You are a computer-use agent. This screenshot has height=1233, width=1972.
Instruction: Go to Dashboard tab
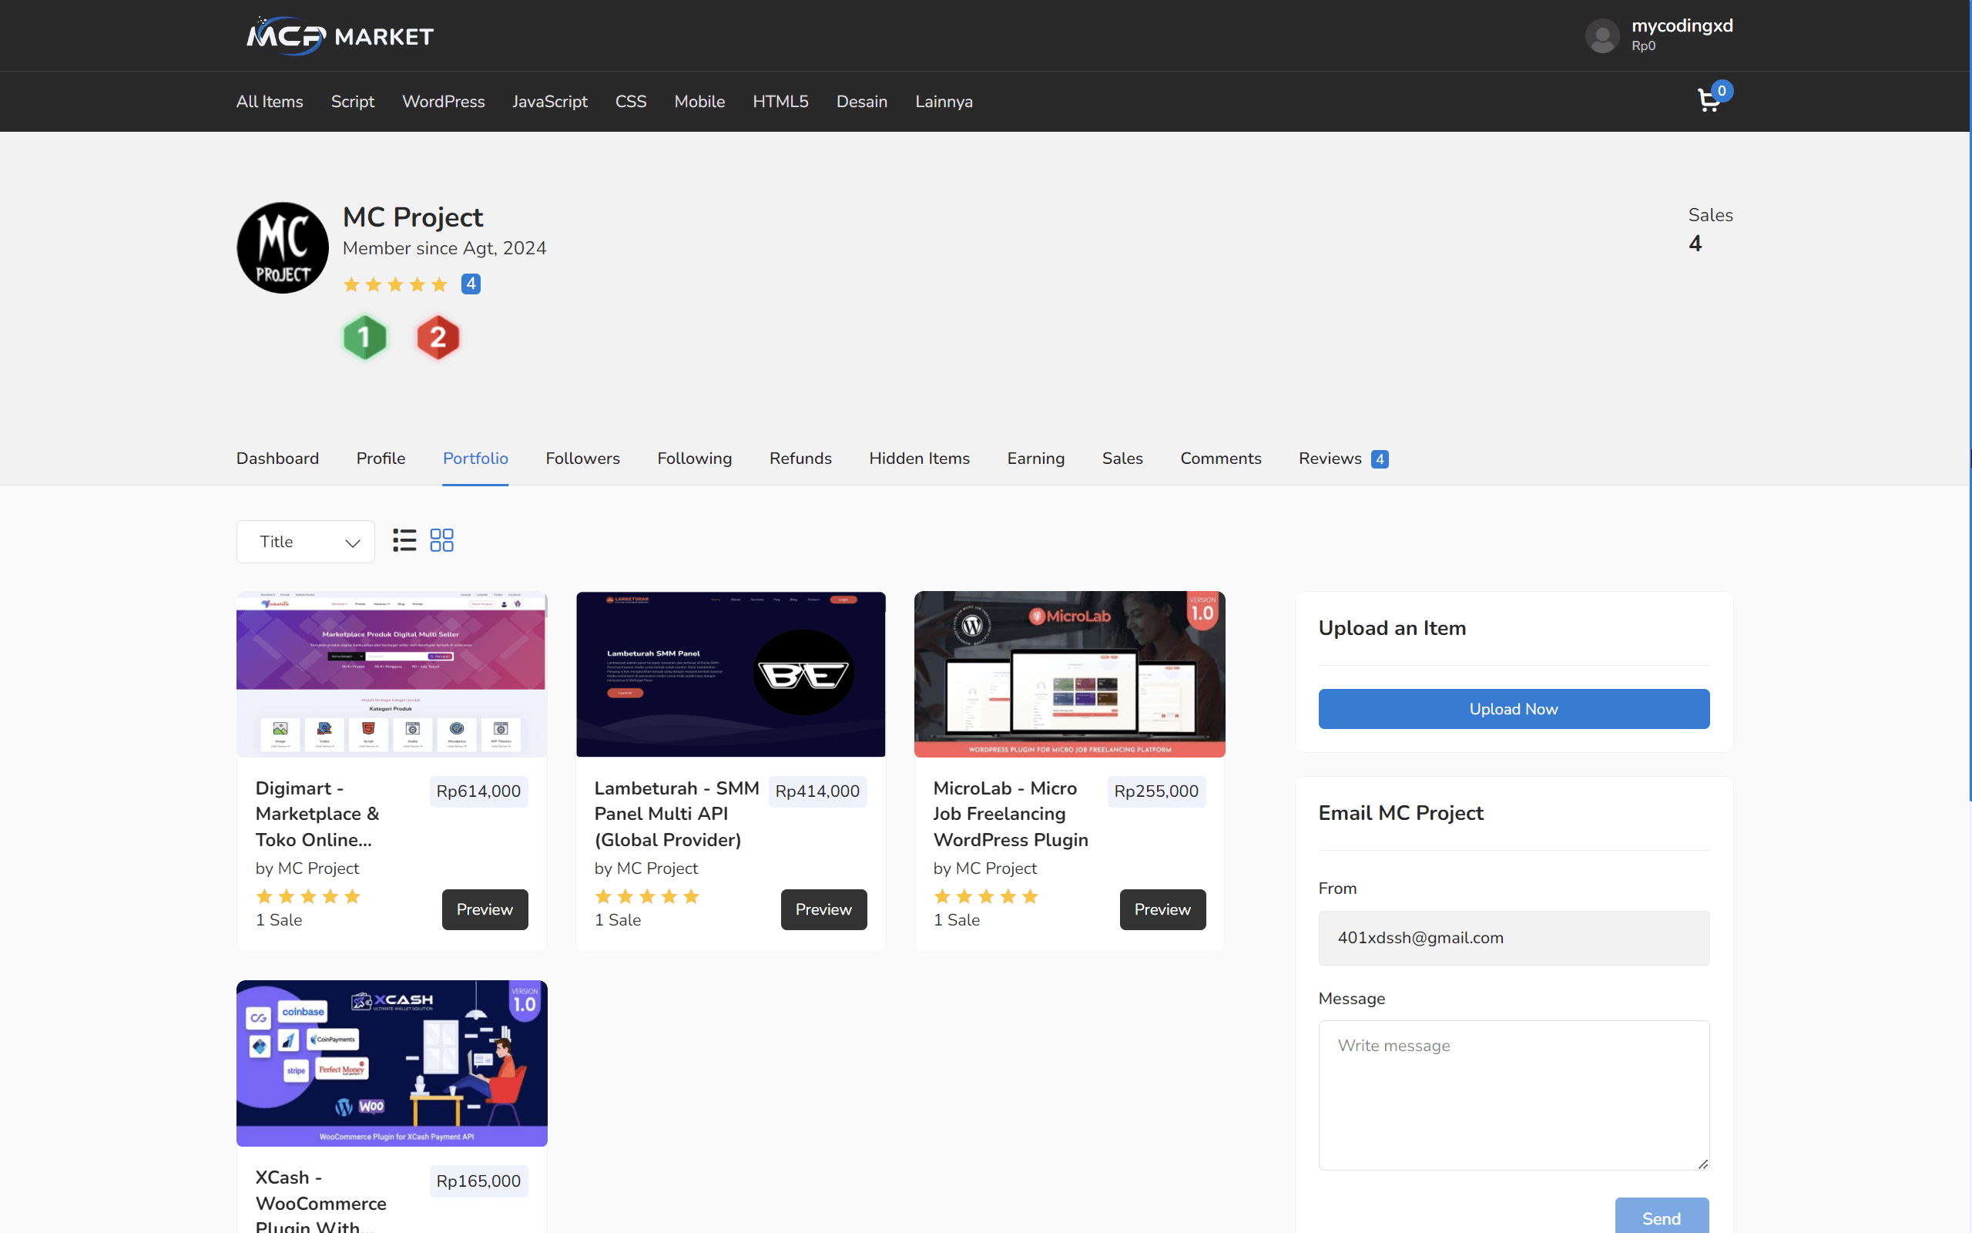tap(278, 459)
